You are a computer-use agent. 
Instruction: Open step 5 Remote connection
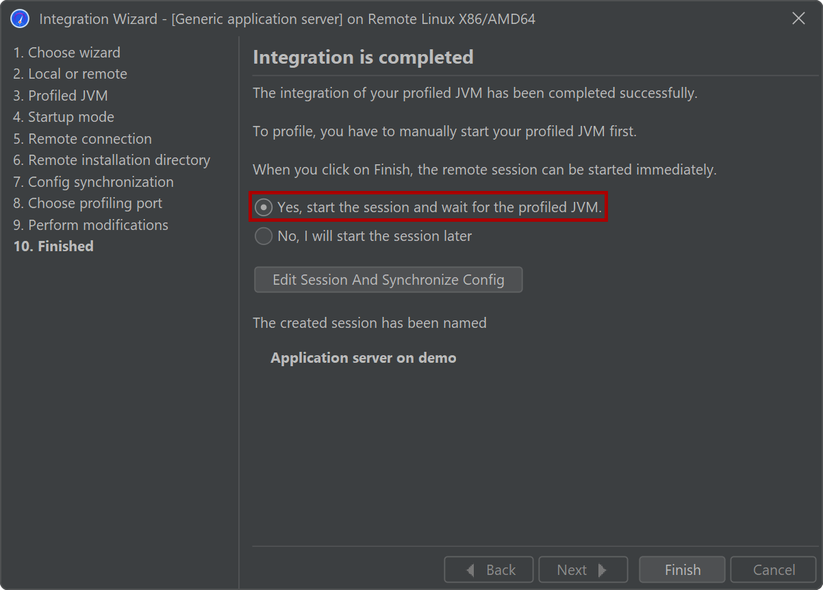tap(83, 139)
